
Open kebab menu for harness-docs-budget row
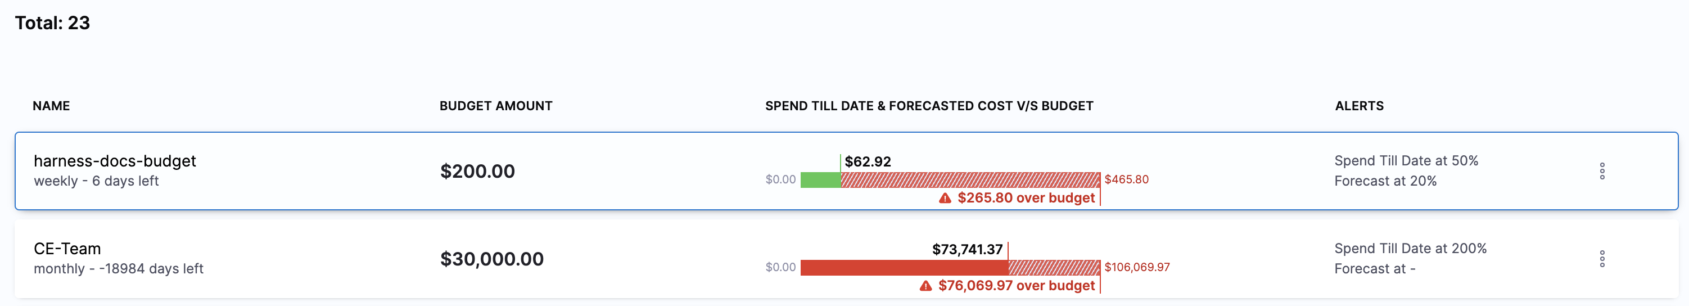1602,172
